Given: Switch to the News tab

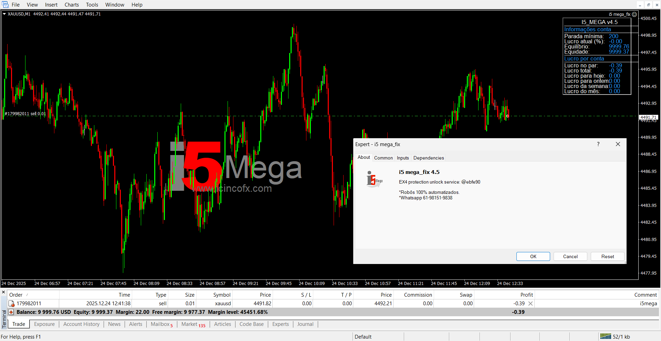Looking at the screenshot, I should tap(114, 324).
